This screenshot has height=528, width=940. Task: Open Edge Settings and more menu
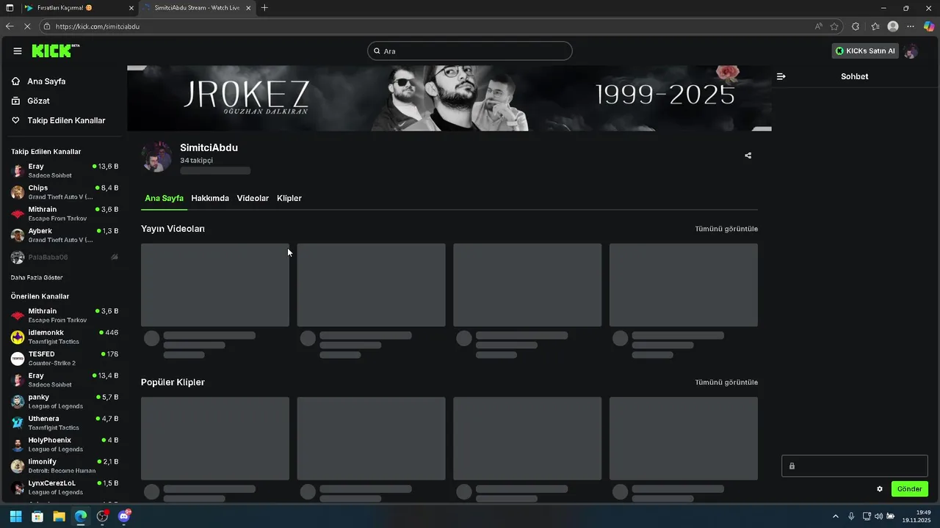click(911, 26)
